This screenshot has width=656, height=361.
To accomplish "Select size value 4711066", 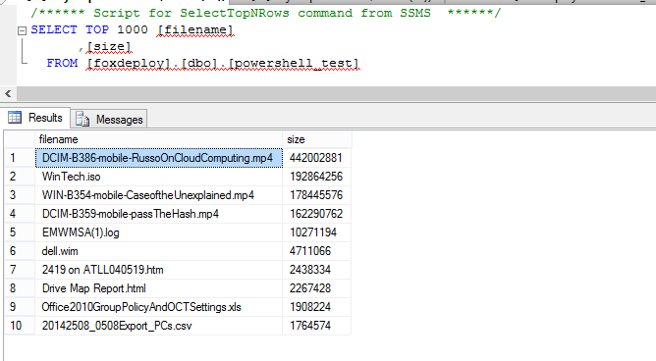I will tap(316, 251).
